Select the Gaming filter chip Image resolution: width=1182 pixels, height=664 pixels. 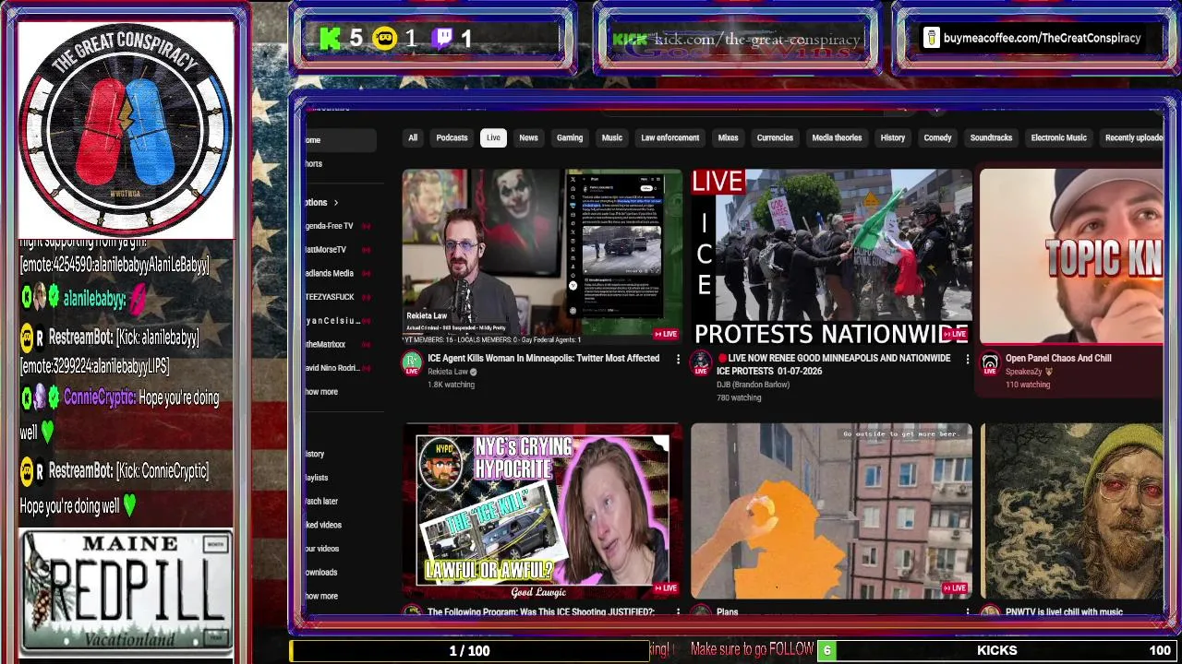point(570,137)
